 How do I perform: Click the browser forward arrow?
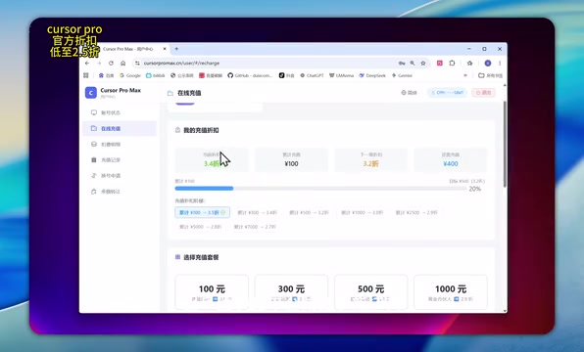point(99,64)
